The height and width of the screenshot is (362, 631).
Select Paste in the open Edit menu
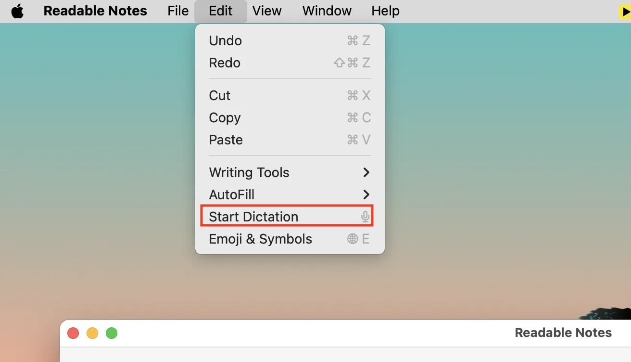click(226, 140)
